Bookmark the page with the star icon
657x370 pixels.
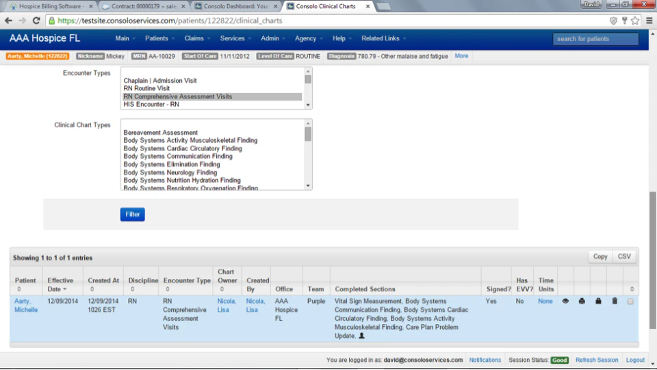coord(635,21)
